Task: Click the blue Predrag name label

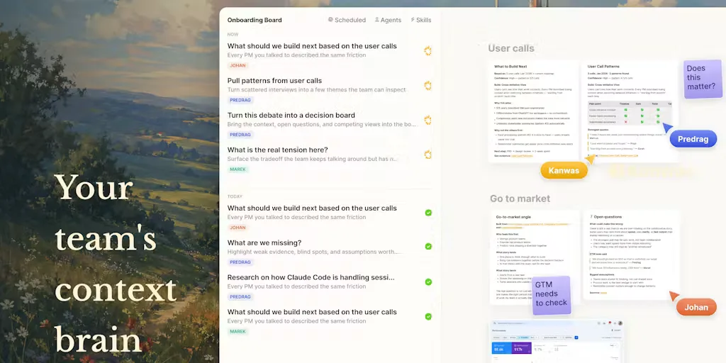Action: 693,140
